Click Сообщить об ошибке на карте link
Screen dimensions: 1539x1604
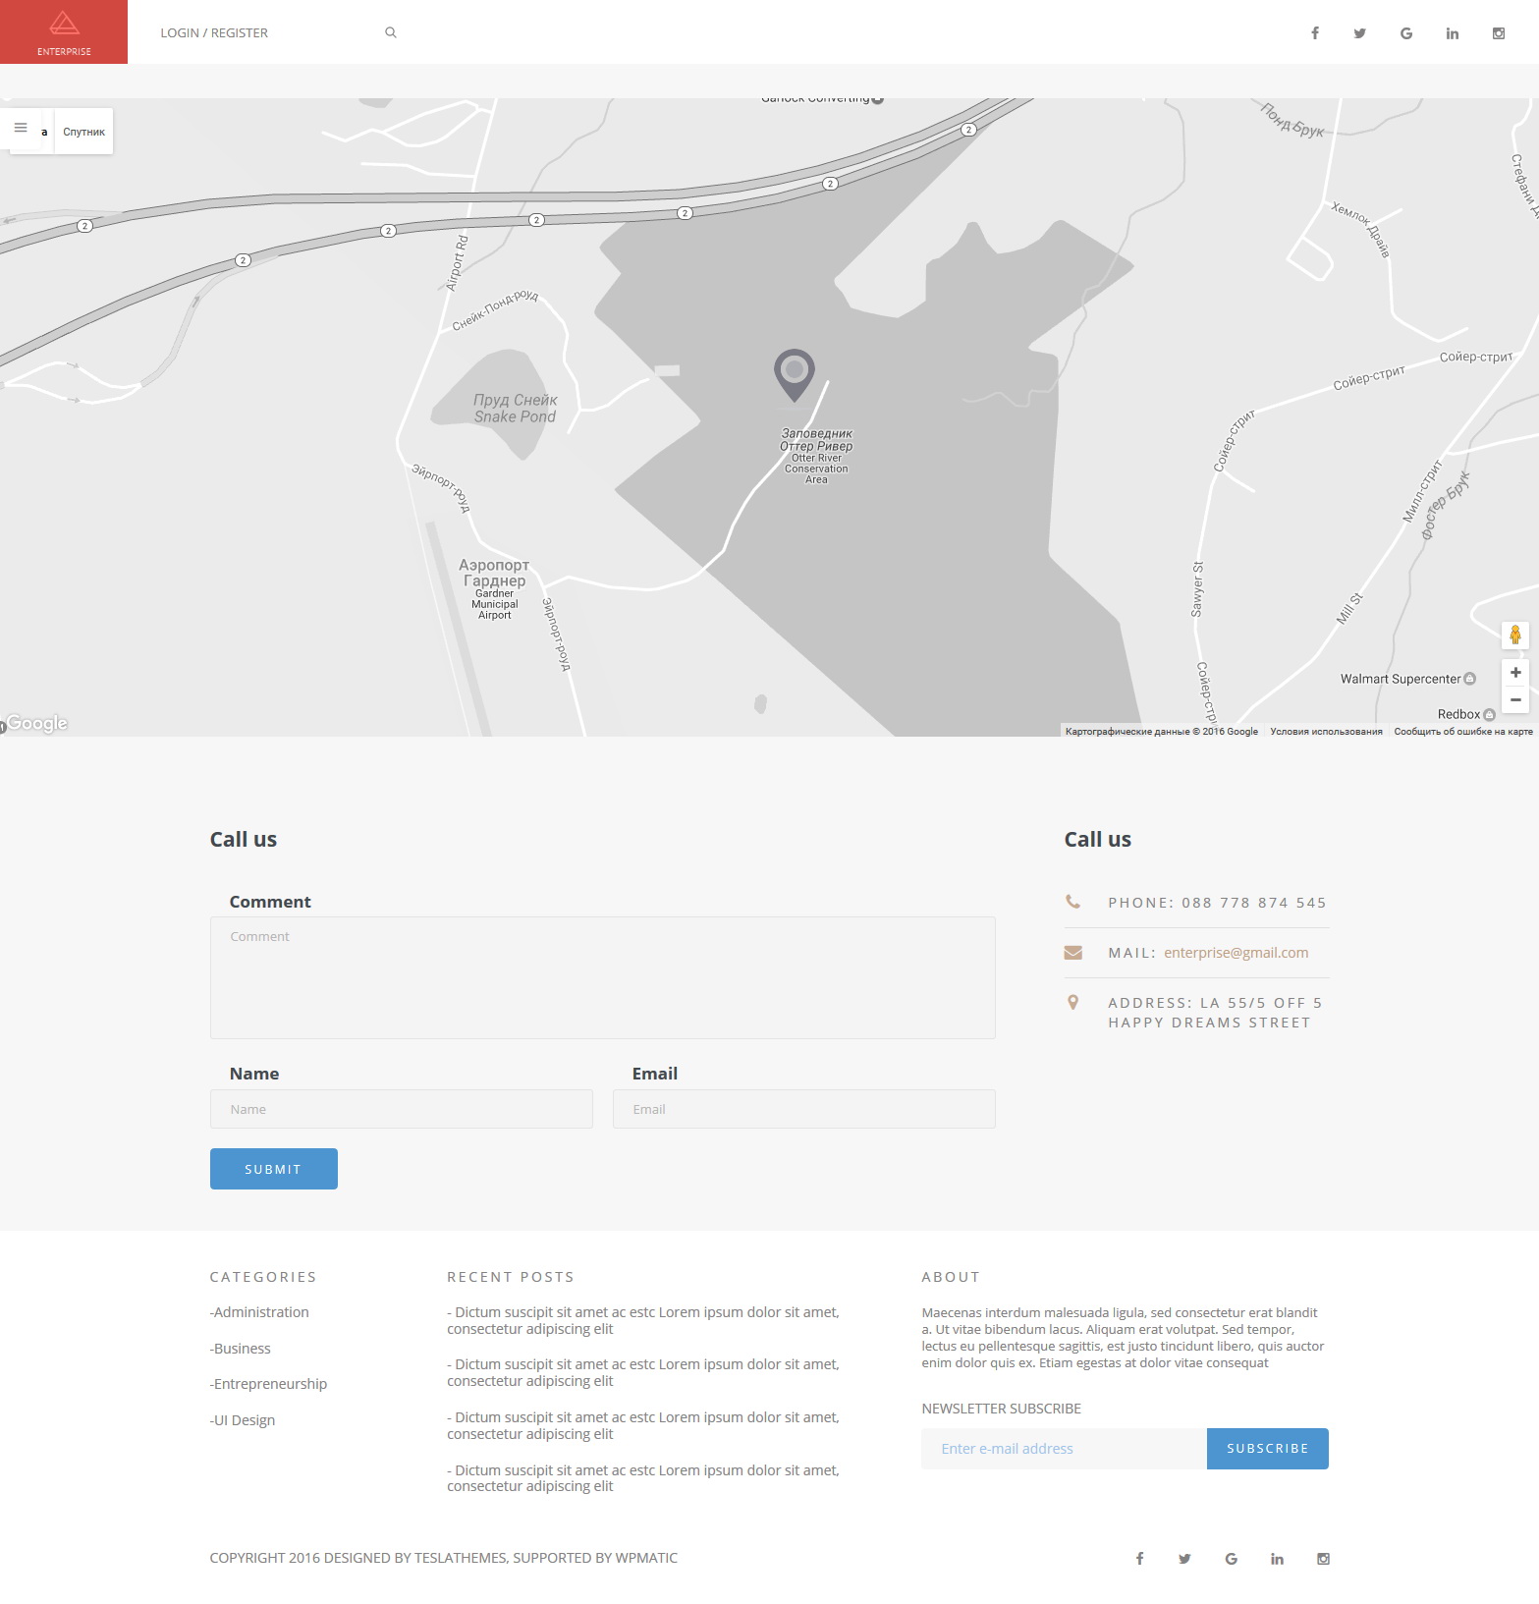(1463, 731)
